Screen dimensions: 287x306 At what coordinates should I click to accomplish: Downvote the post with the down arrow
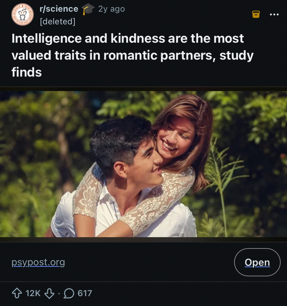(x=50, y=293)
